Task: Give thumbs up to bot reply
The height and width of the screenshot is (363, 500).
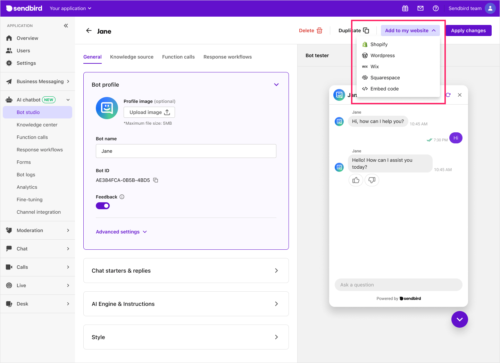Action: coord(356,180)
